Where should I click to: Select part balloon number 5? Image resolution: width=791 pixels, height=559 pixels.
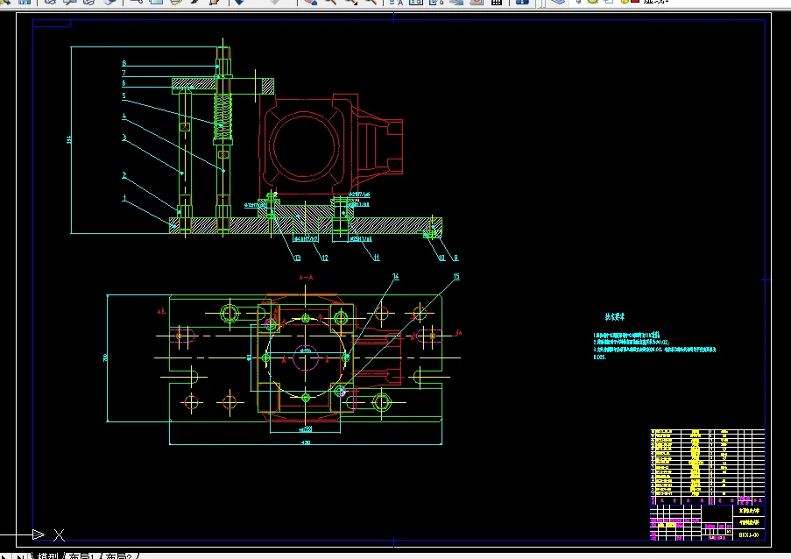[x=124, y=96]
